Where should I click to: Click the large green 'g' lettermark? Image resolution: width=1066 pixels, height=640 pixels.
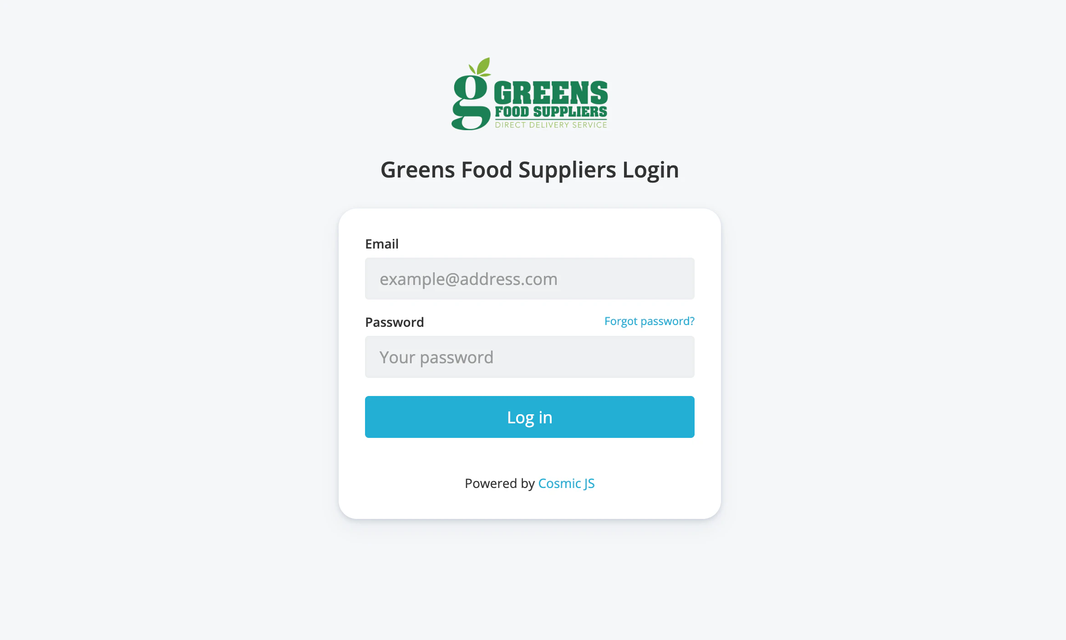coord(471,102)
